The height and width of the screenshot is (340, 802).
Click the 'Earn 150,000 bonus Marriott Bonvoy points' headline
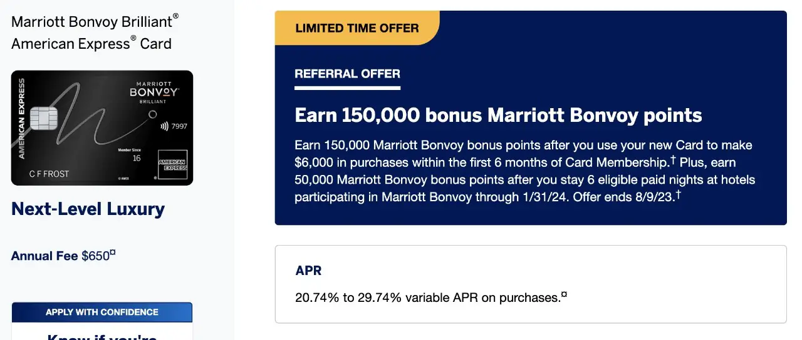[498, 116]
